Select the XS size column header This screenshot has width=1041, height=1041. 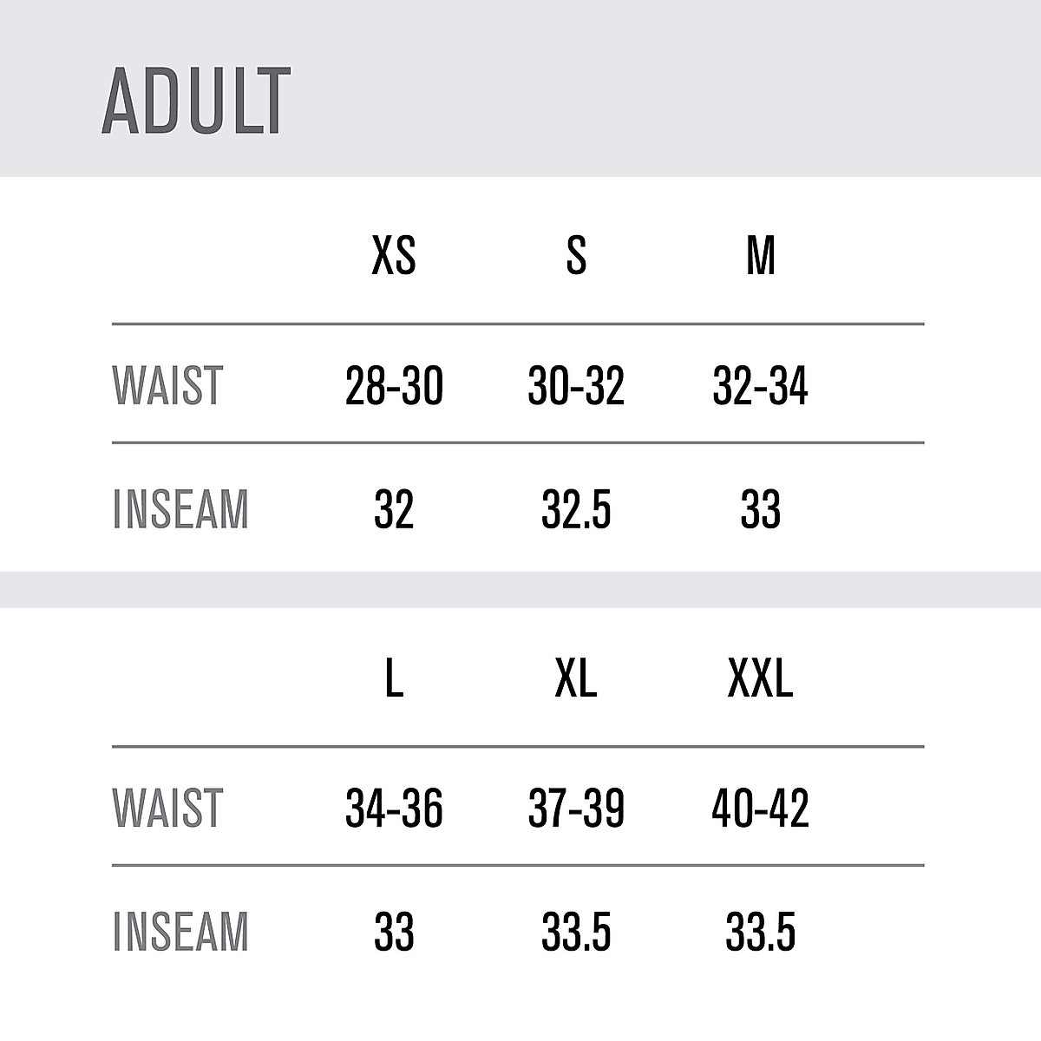click(x=394, y=256)
